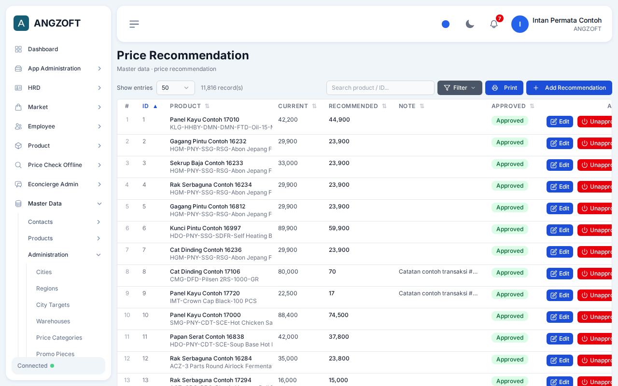Sort by Current column
This screenshot has height=386, width=618.
coord(297,106)
